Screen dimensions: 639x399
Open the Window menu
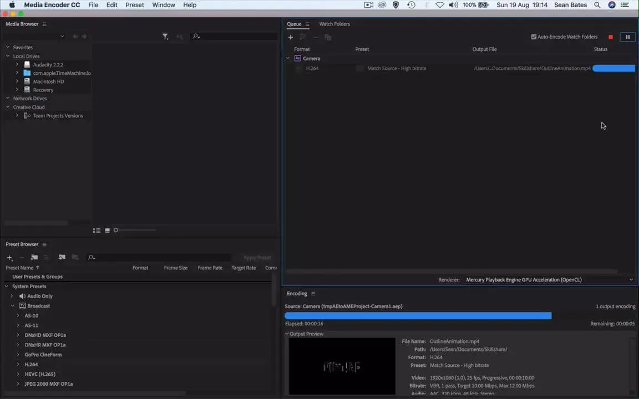click(164, 5)
